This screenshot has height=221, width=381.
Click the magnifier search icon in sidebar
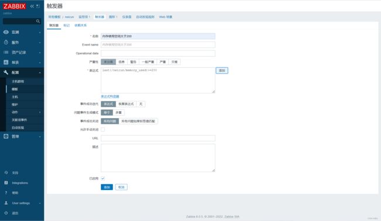[38, 21]
